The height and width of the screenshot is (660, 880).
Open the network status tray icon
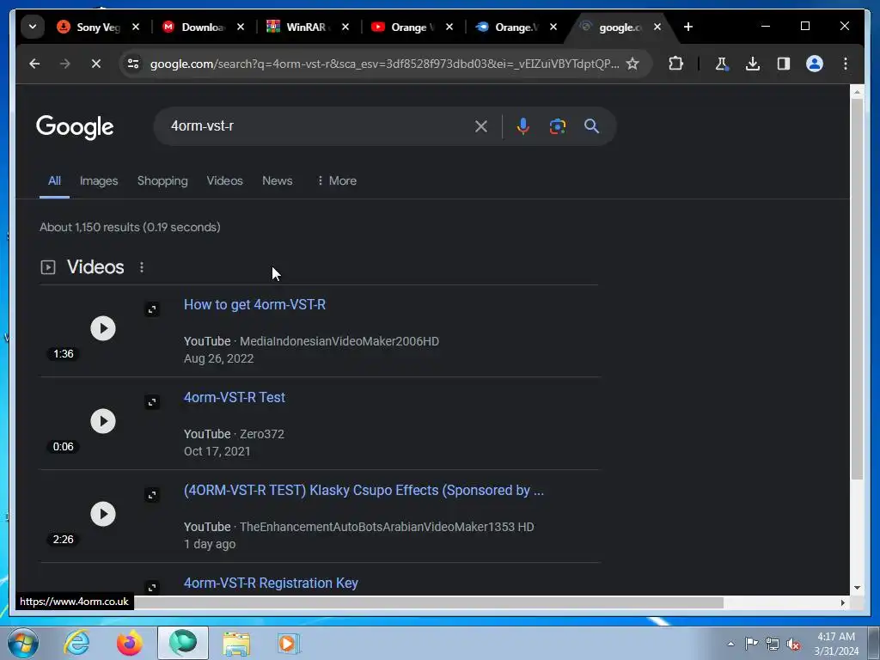773,644
